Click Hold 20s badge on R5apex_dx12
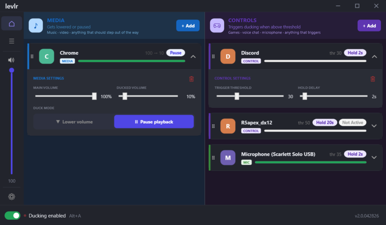This screenshot has height=225, width=386. tap(325, 122)
